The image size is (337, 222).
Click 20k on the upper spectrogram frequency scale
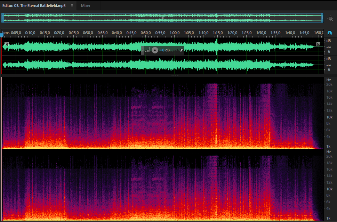click(x=329, y=84)
